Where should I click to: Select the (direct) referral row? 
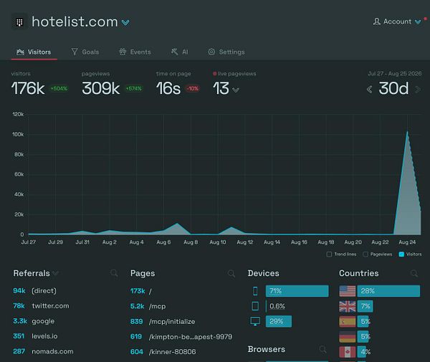click(x=65, y=291)
